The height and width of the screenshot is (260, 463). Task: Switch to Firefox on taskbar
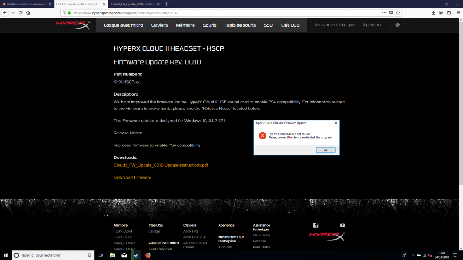[x=148, y=255]
